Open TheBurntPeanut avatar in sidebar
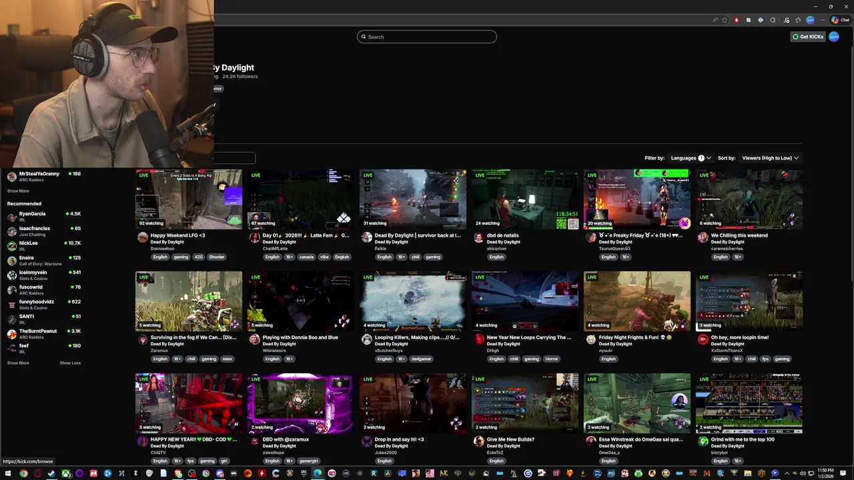854x480 pixels. pos(12,334)
